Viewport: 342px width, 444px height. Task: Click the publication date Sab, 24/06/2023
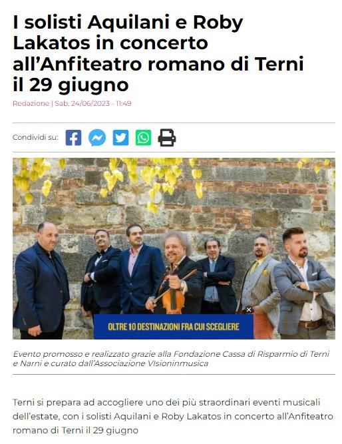(82, 103)
